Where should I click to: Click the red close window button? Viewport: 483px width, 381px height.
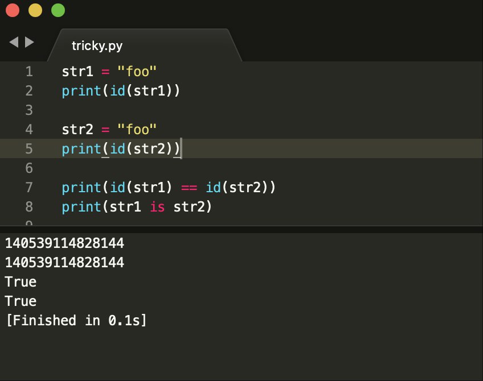point(13,10)
